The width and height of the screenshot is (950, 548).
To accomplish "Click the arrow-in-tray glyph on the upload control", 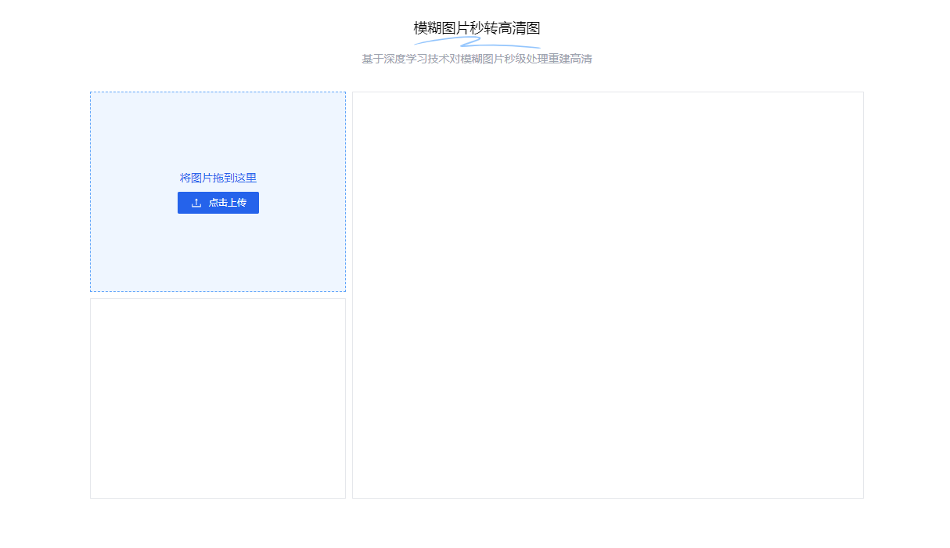I will pyautogui.click(x=195, y=203).
